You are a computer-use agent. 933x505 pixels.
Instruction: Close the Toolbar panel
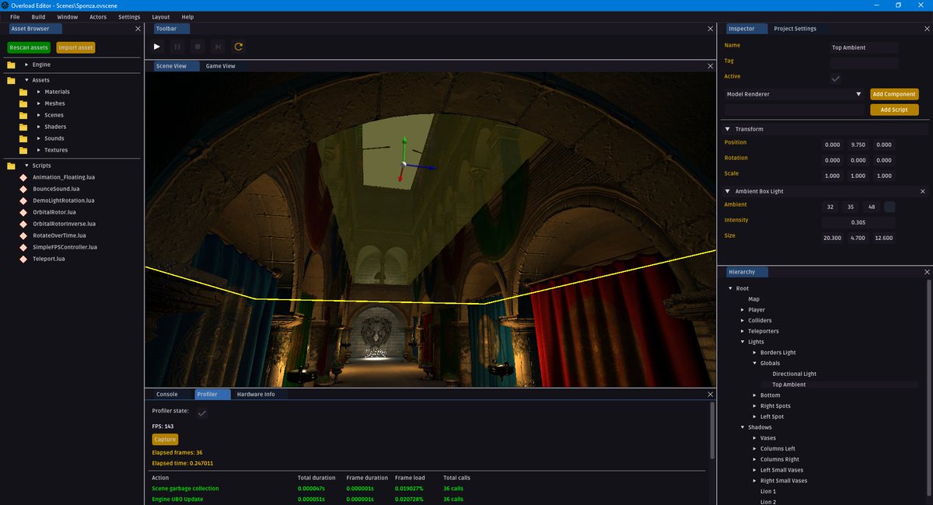pos(710,29)
